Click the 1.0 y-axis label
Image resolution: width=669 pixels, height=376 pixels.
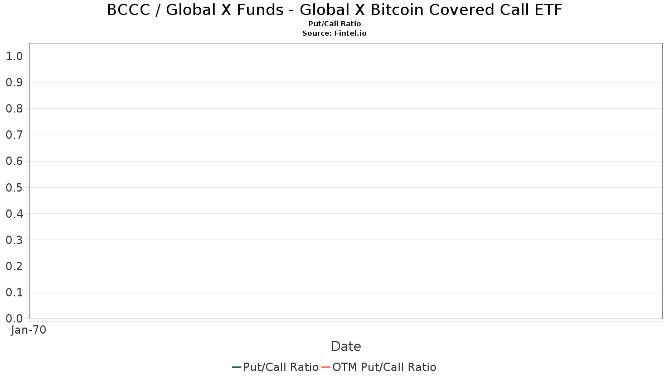coord(14,56)
